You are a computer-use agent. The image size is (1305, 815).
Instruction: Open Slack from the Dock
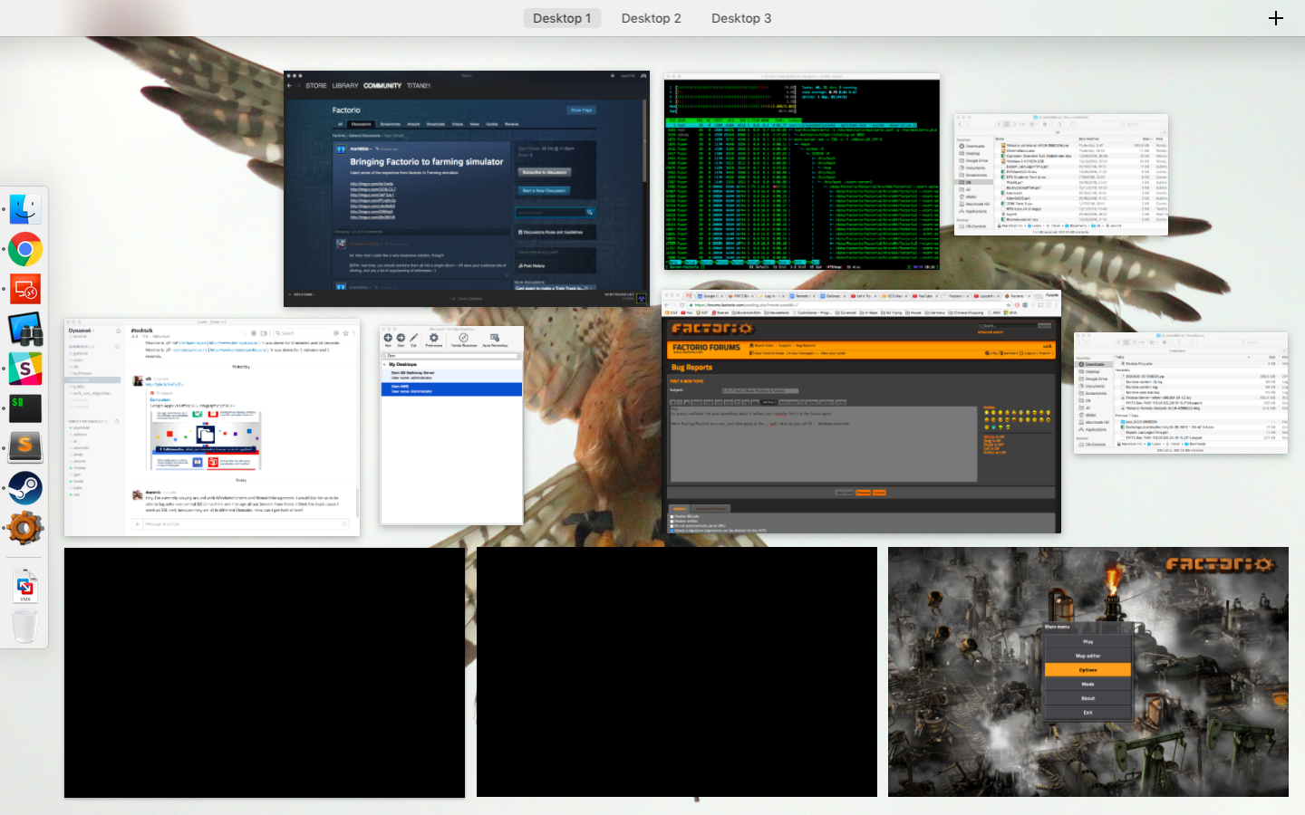[25, 369]
